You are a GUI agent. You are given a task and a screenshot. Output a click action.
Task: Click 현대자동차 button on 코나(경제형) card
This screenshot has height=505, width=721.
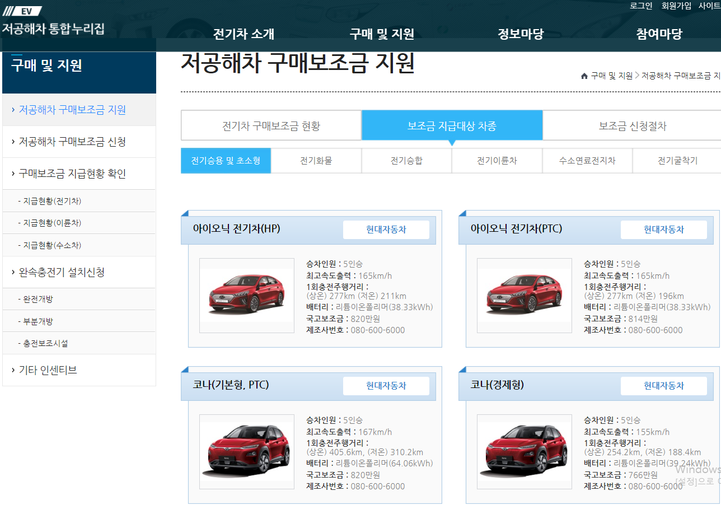click(x=664, y=386)
